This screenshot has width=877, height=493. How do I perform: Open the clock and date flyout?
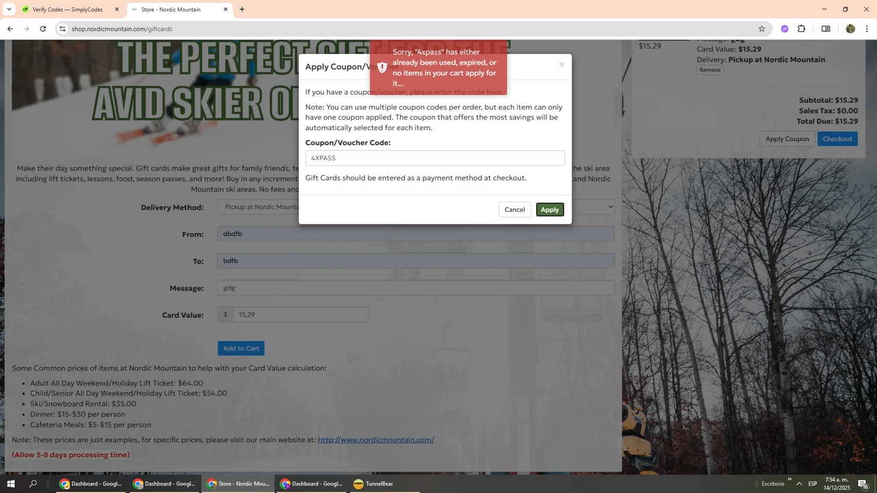point(837,484)
